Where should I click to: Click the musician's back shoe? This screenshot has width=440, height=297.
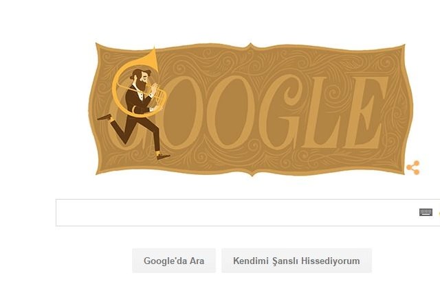click(104, 117)
